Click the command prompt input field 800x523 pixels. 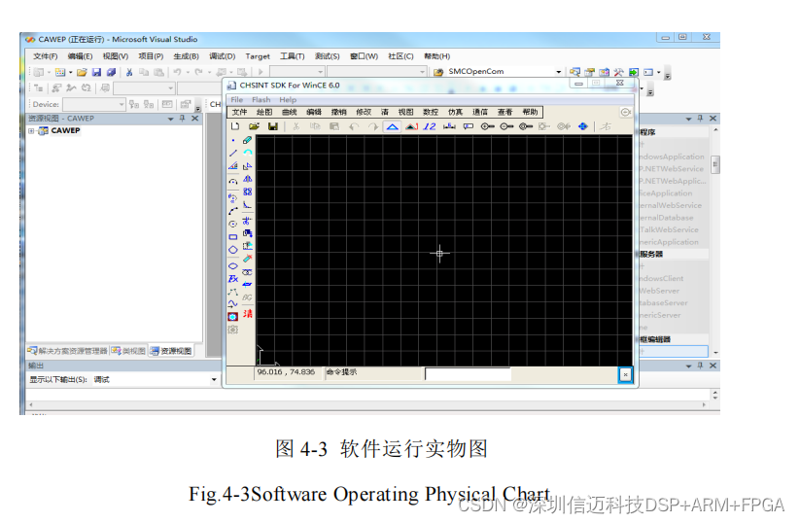click(x=468, y=373)
